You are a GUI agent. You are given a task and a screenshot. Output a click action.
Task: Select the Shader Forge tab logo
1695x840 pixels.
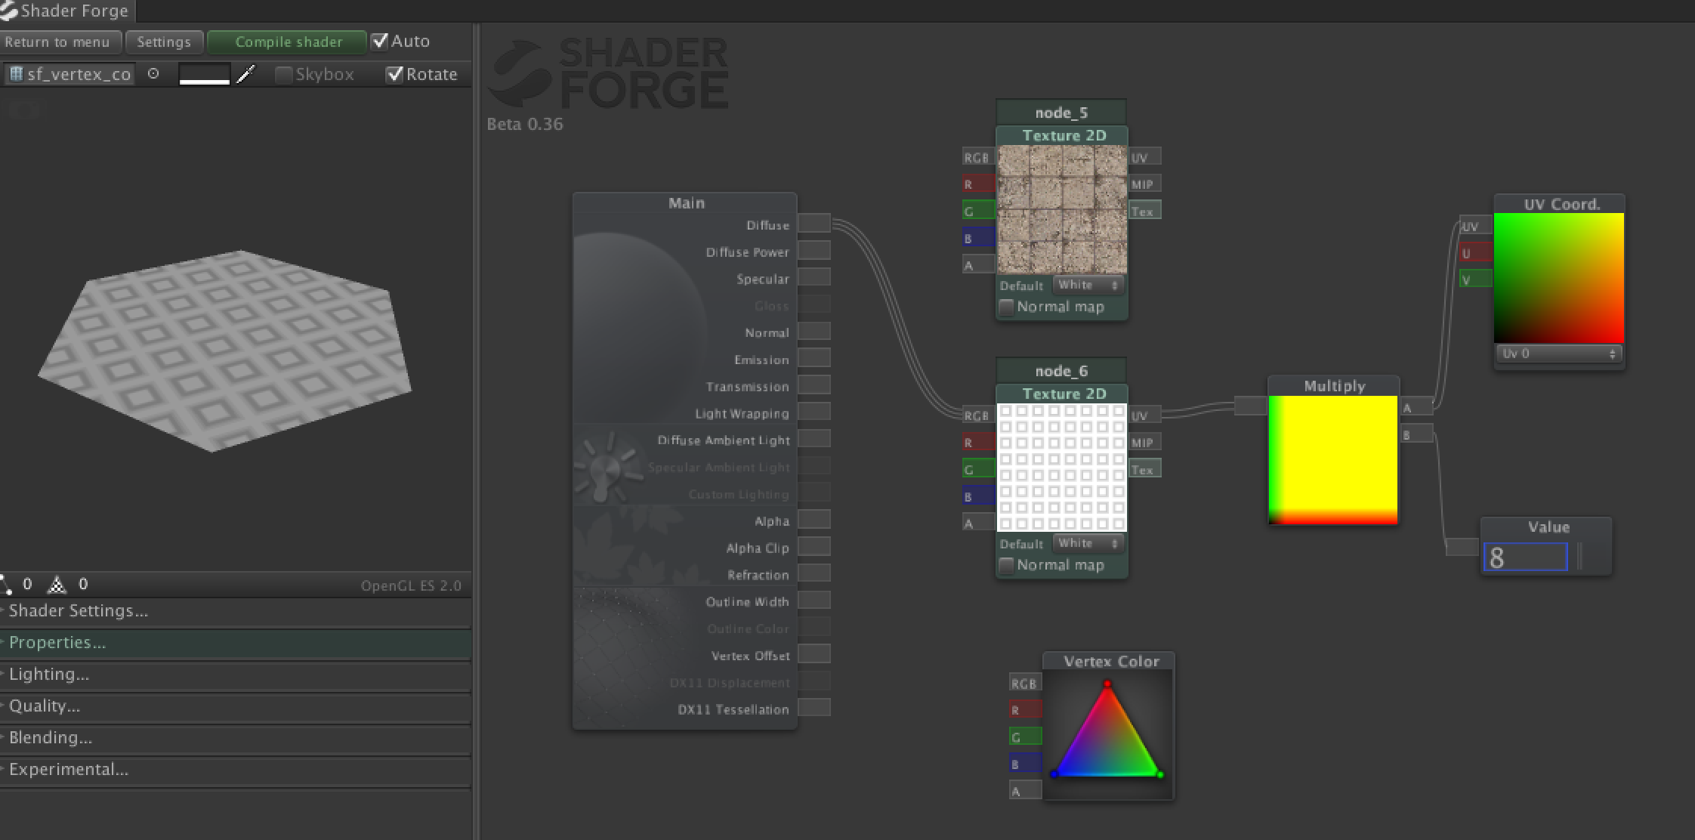(9, 11)
